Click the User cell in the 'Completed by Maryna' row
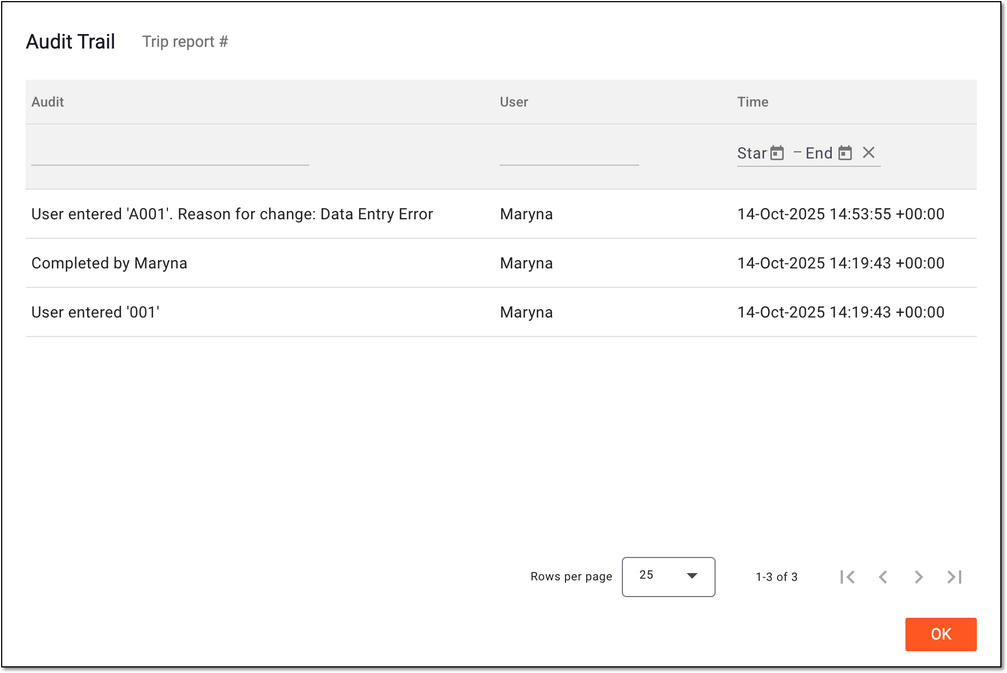The image size is (1007, 673). click(526, 263)
